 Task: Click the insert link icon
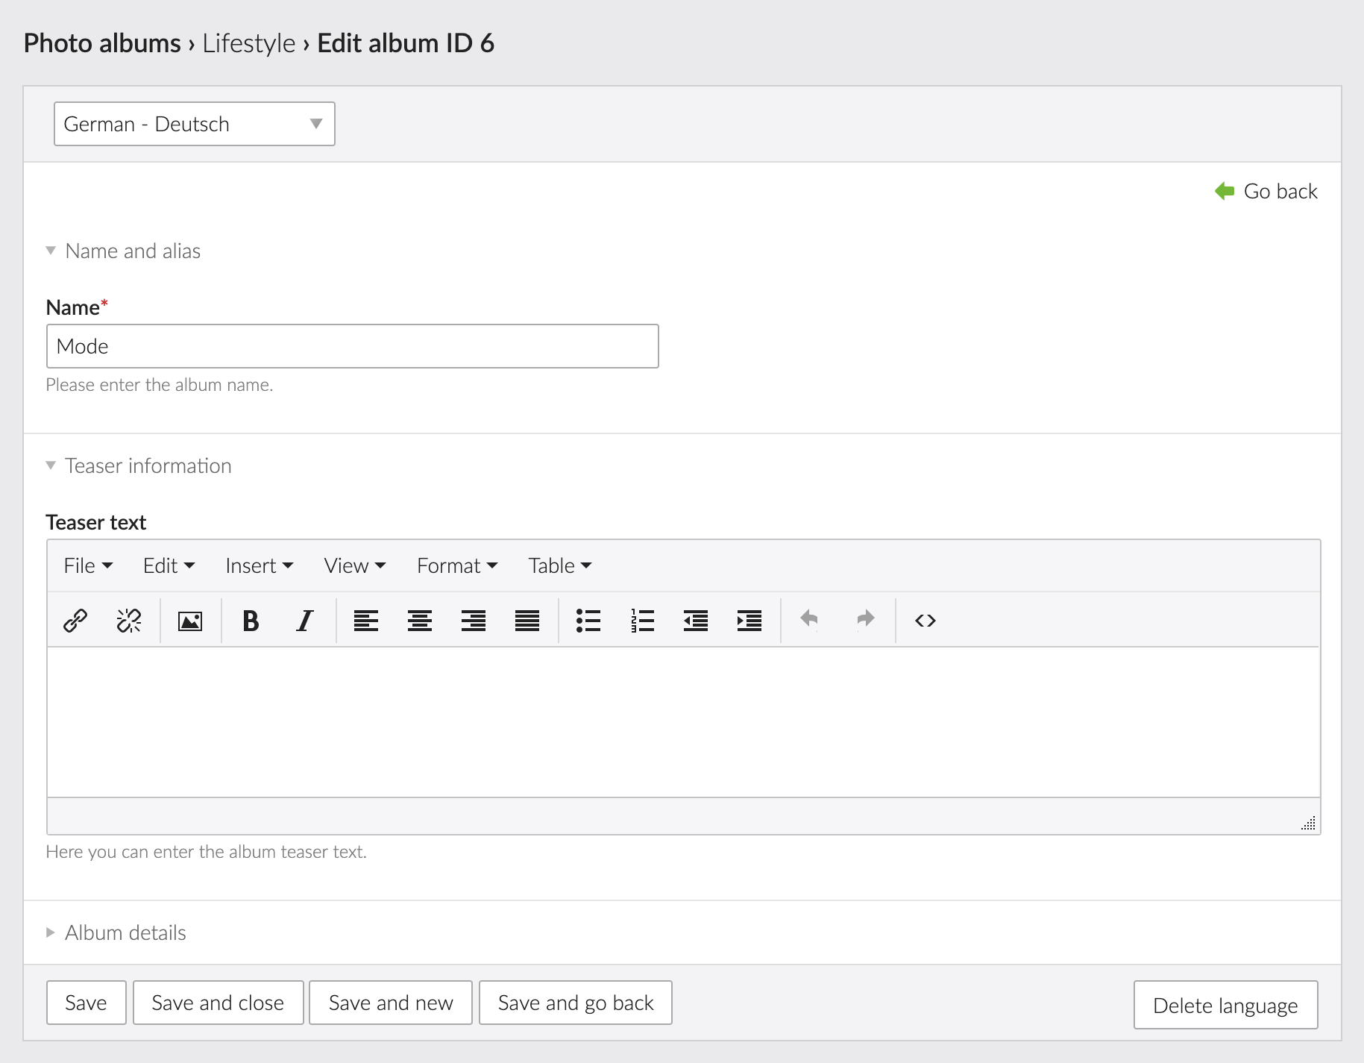click(x=75, y=621)
